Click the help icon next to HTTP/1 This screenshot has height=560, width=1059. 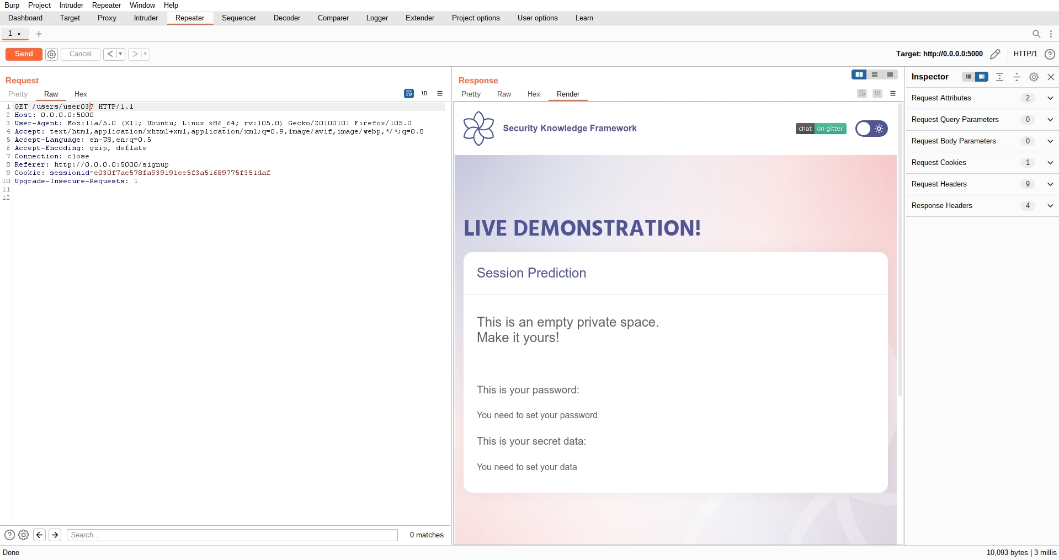1050,54
